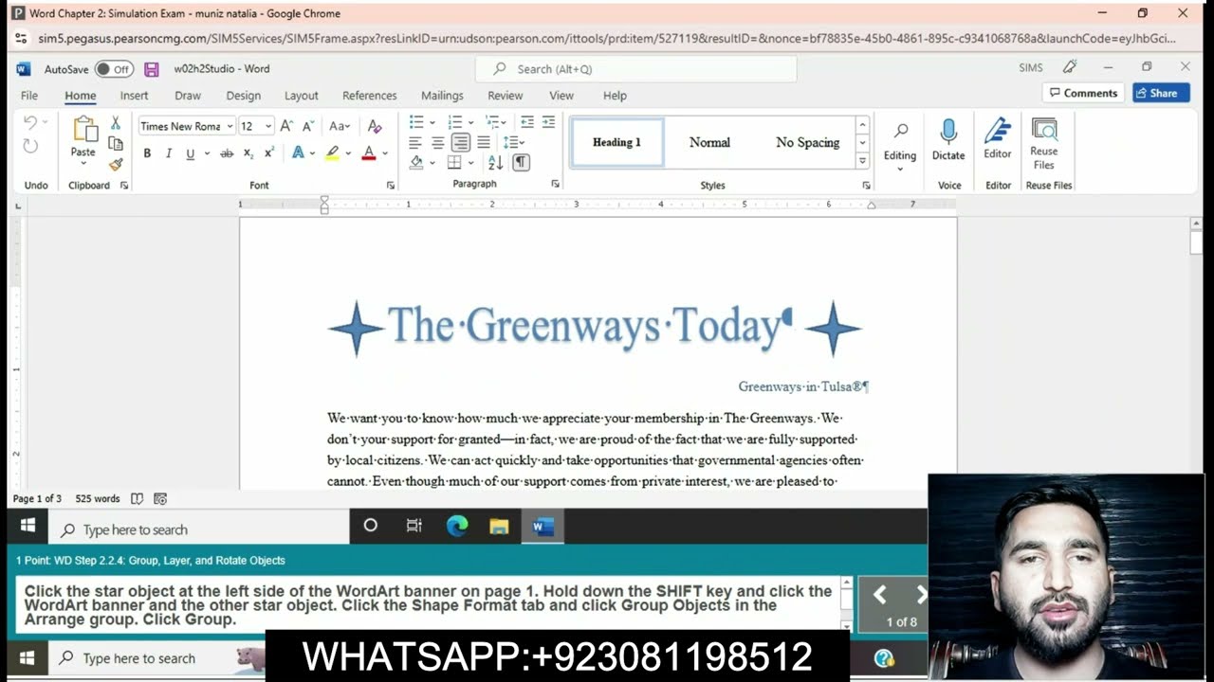Click the Save floppy disk icon
Viewport: 1214px width, 682px height.
[x=152, y=69]
